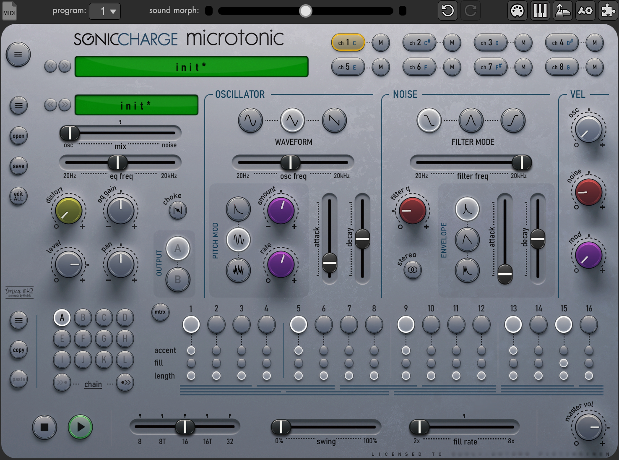The height and width of the screenshot is (460, 619).
Task: Click the next-patch double-arrow button
Action: tap(65, 66)
